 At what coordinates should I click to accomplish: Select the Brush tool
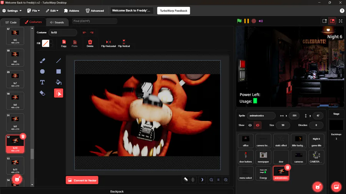tap(42, 61)
